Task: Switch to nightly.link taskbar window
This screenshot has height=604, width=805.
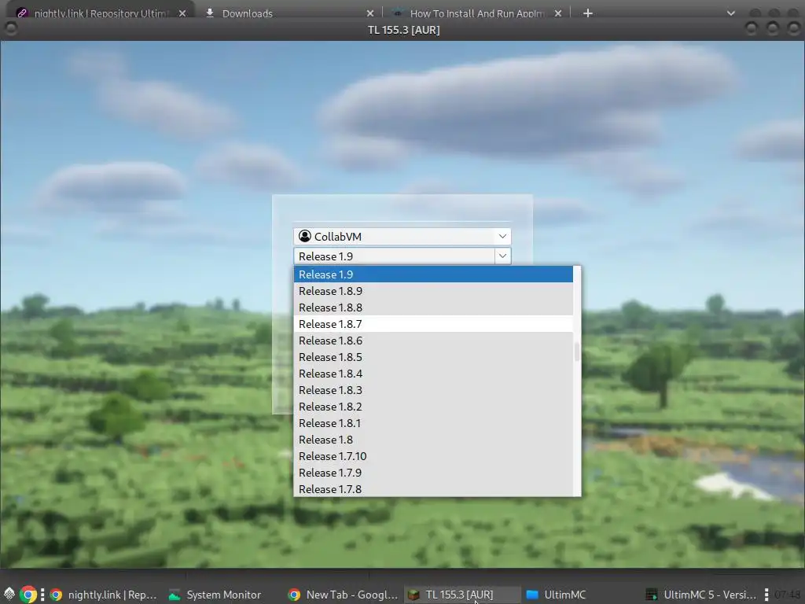Action: pyautogui.click(x=105, y=595)
